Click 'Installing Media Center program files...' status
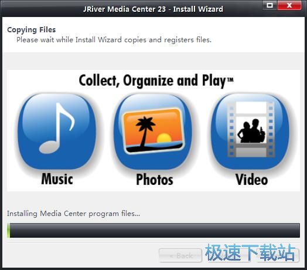307x270 pixels. point(73,214)
